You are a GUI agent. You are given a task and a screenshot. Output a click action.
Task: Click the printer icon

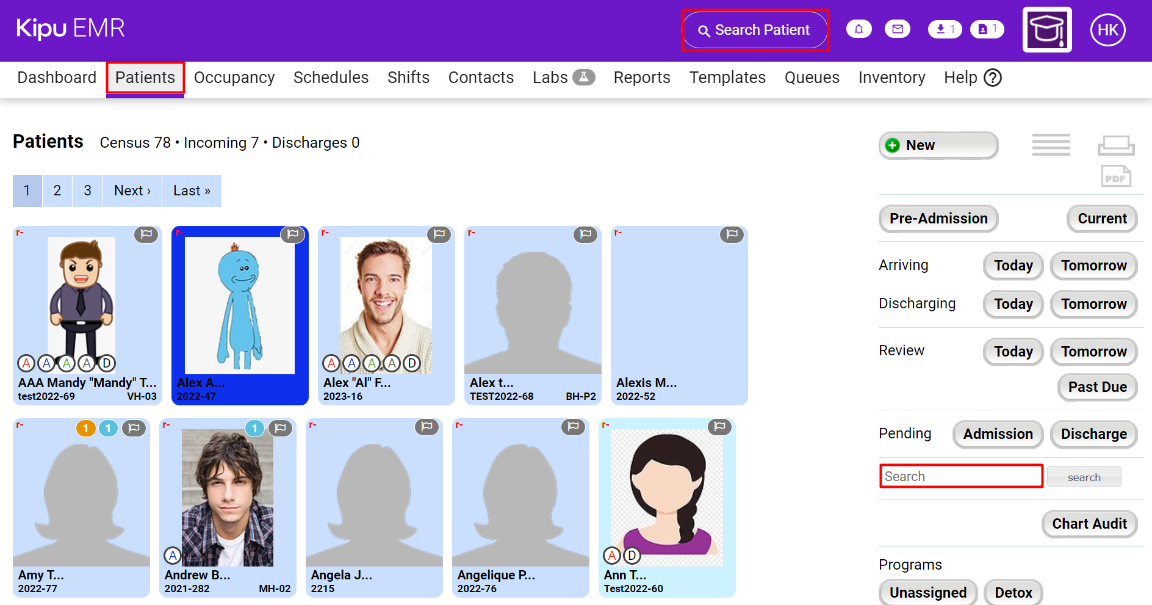pyautogui.click(x=1115, y=145)
